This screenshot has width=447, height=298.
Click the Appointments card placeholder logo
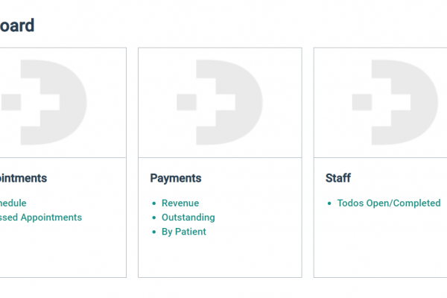46,102
